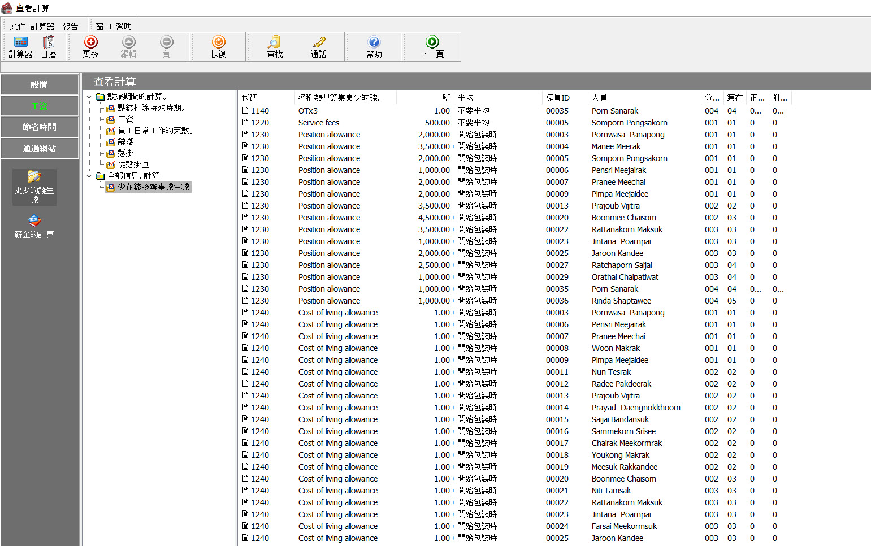
Task: Select OTx3 name cell
Action: point(308,111)
